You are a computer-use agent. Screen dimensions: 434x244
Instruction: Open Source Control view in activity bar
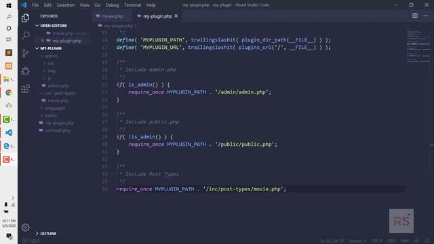(x=26, y=53)
